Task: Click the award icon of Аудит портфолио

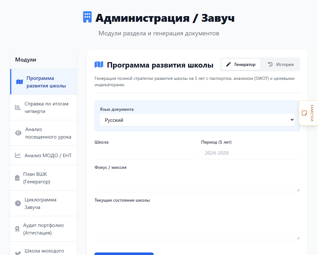Action: (x=17, y=229)
